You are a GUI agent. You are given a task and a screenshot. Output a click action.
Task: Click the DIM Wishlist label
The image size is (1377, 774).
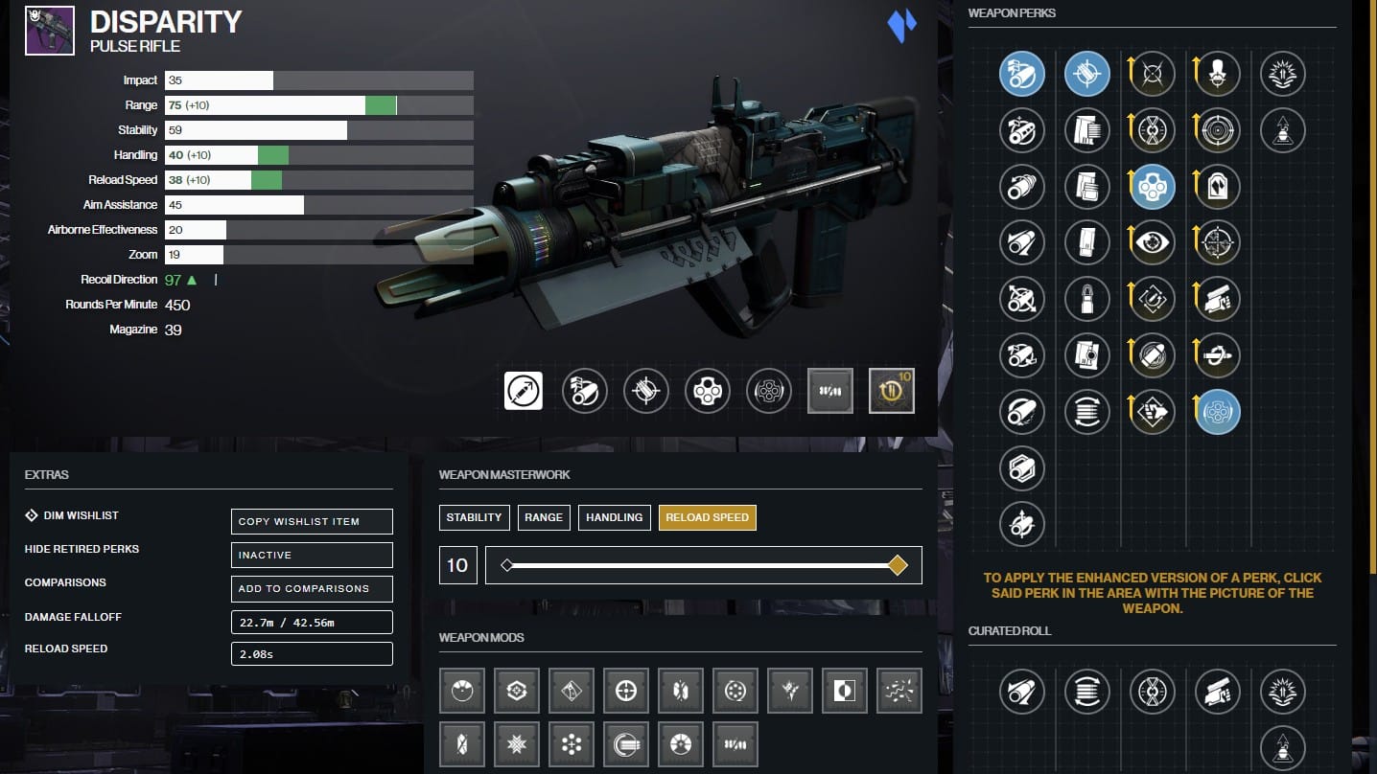(x=82, y=515)
